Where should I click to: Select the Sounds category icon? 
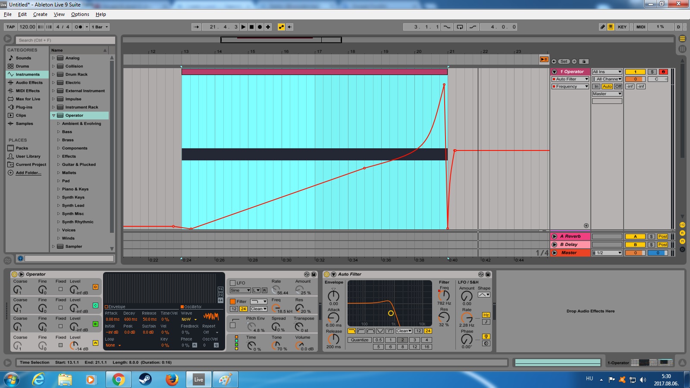click(x=11, y=58)
